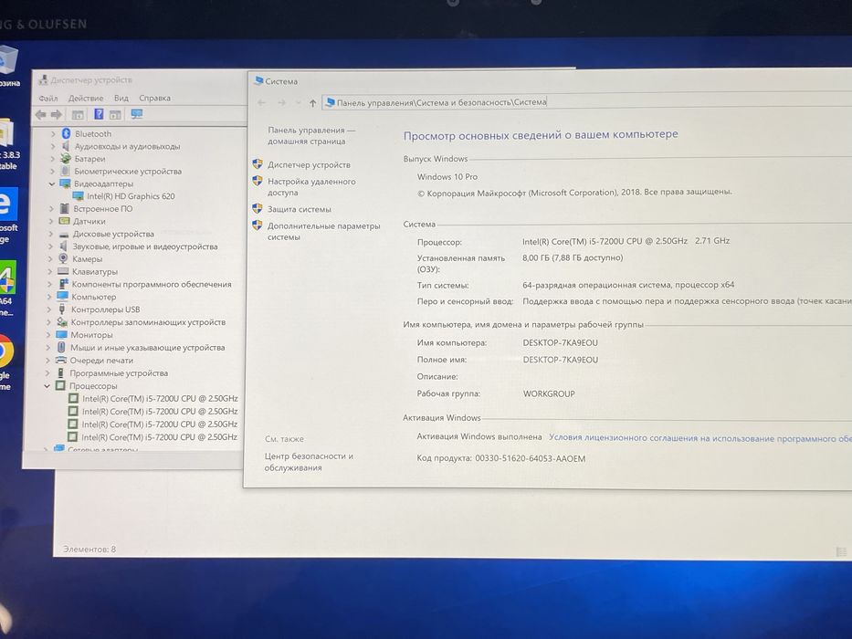Click the Диспетчер устройств window title bar
Viewport: 852px width, 639px height.
142,80
